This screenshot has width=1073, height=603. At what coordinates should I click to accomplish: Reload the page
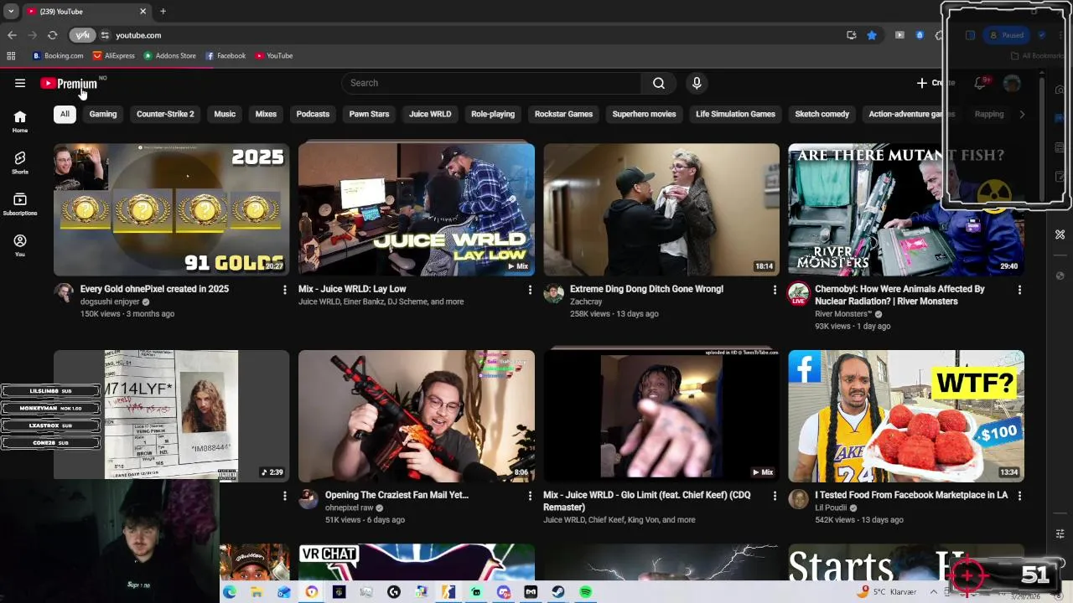coord(52,35)
